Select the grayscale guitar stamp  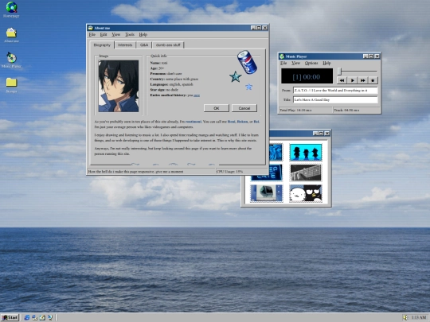click(x=306, y=173)
